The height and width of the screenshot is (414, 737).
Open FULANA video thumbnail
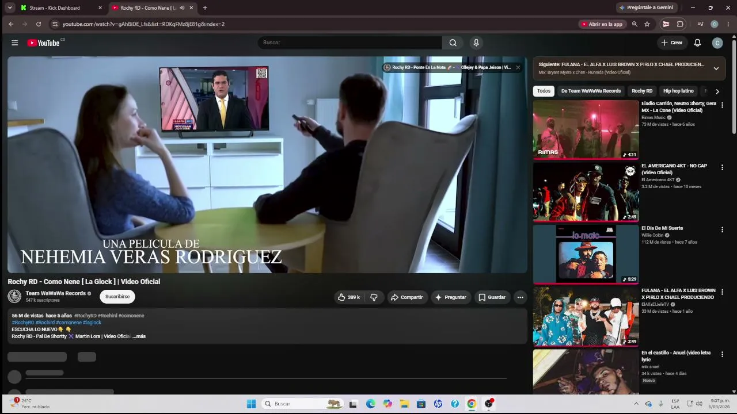[586, 316]
